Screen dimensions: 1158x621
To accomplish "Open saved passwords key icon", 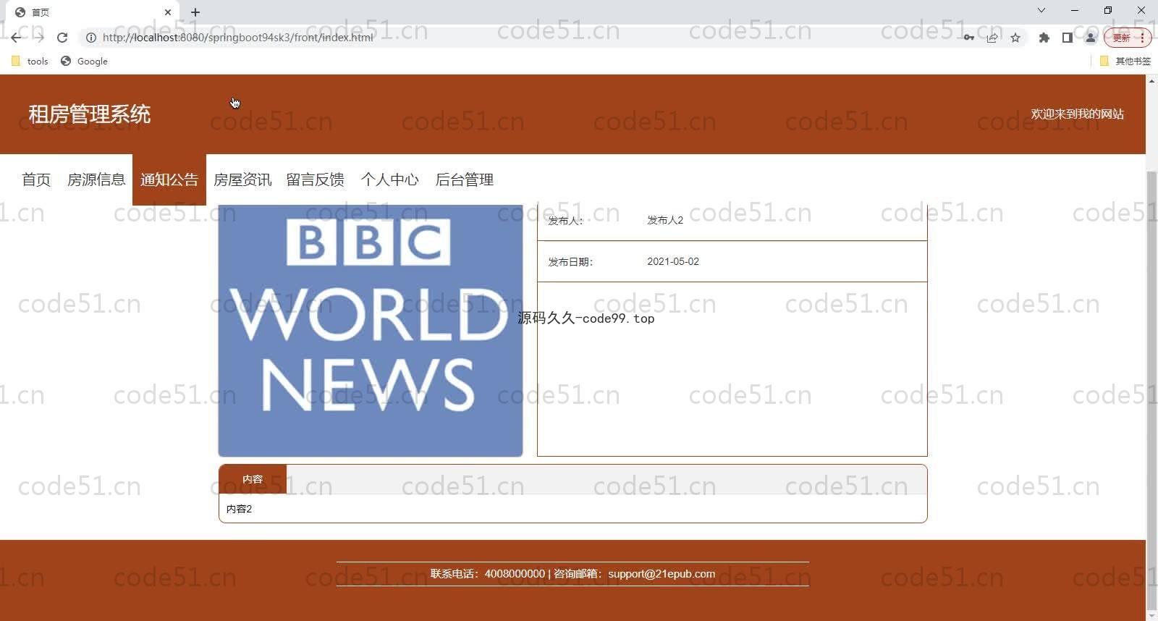I will [968, 38].
